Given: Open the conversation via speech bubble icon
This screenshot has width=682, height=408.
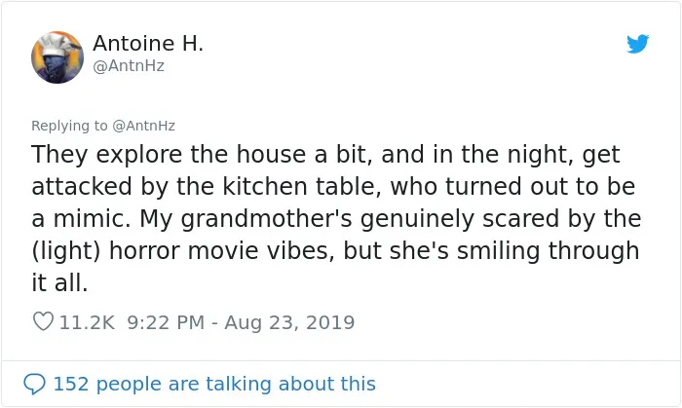Looking at the screenshot, I should point(34,384).
